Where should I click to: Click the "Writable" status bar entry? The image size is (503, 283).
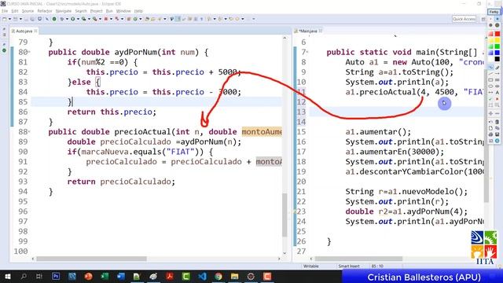pyautogui.click(x=311, y=266)
